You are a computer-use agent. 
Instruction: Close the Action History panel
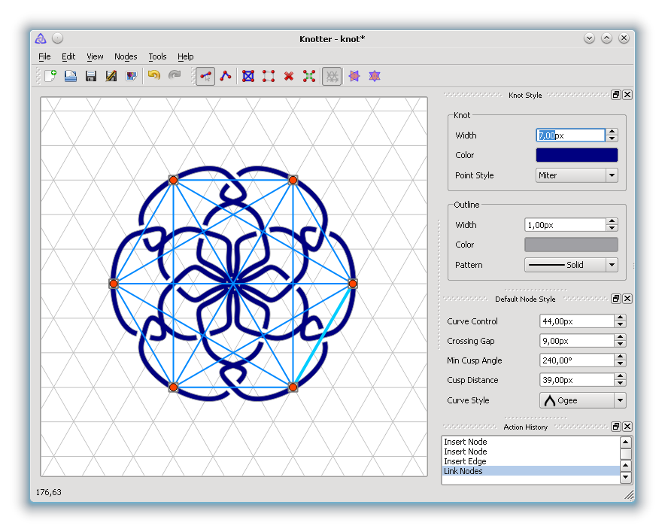click(x=627, y=427)
